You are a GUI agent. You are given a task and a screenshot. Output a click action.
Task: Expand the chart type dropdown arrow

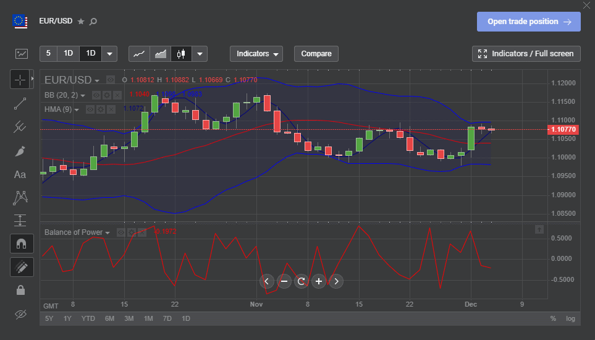coord(199,54)
